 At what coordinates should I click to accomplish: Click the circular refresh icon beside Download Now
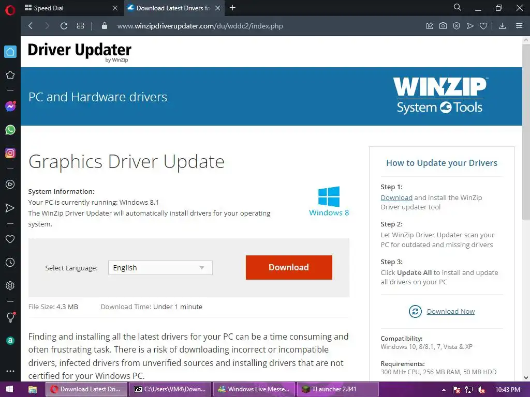(415, 311)
